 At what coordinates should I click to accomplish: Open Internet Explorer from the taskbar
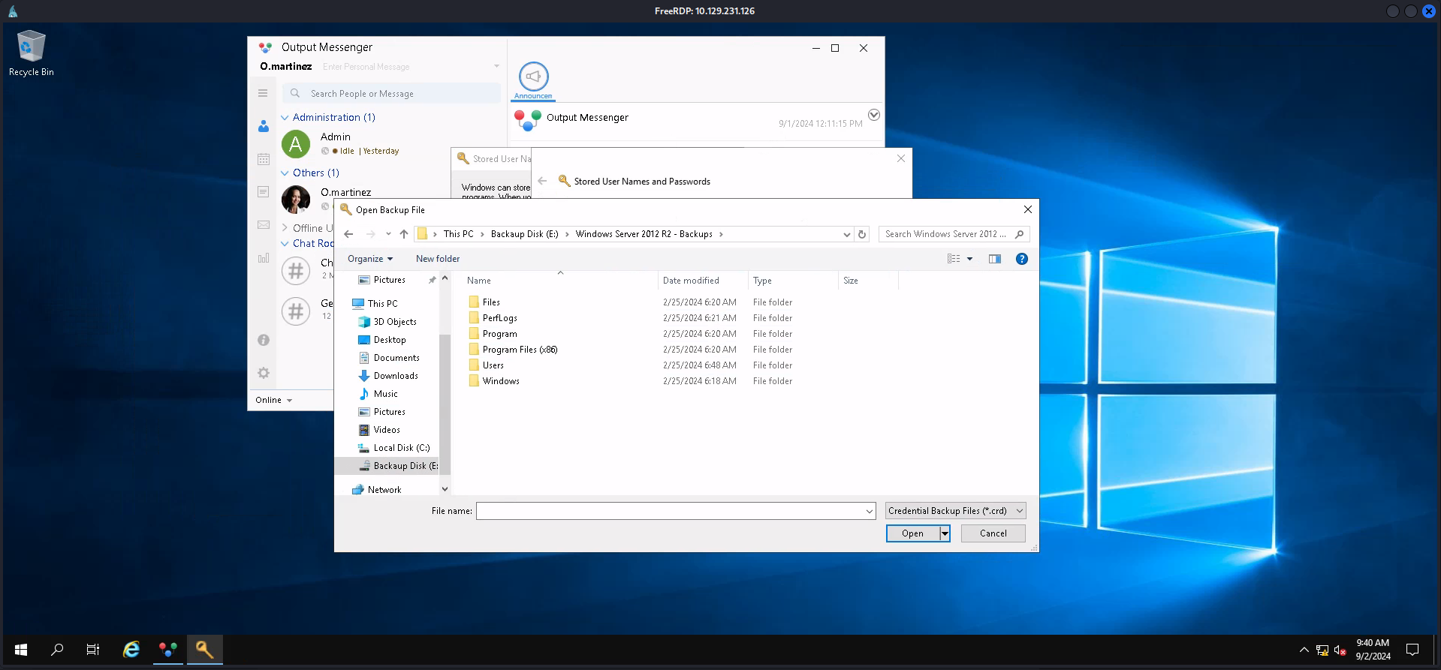click(131, 650)
